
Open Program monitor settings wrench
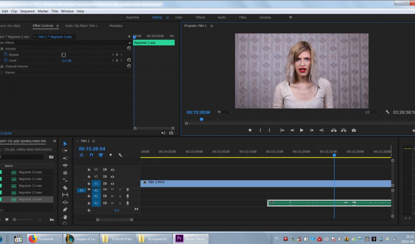387,112
